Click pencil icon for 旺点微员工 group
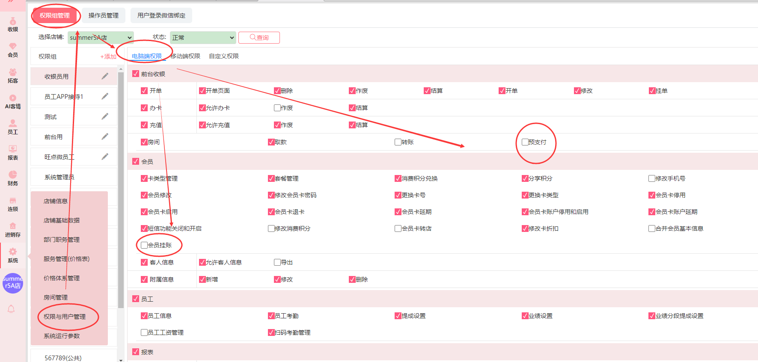This screenshot has width=758, height=362. pyautogui.click(x=105, y=157)
